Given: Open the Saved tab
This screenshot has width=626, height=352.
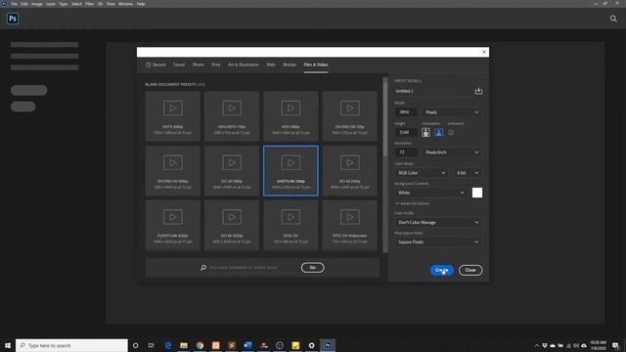Looking at the screenshot, I should tap(179, 65).
